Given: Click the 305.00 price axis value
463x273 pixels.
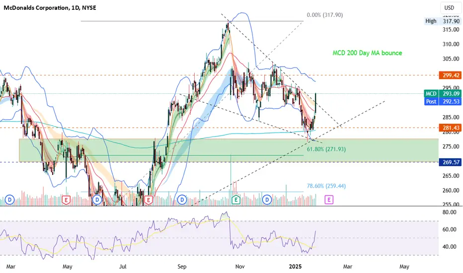Looking at the screenshot, I should tap(451, 59).
